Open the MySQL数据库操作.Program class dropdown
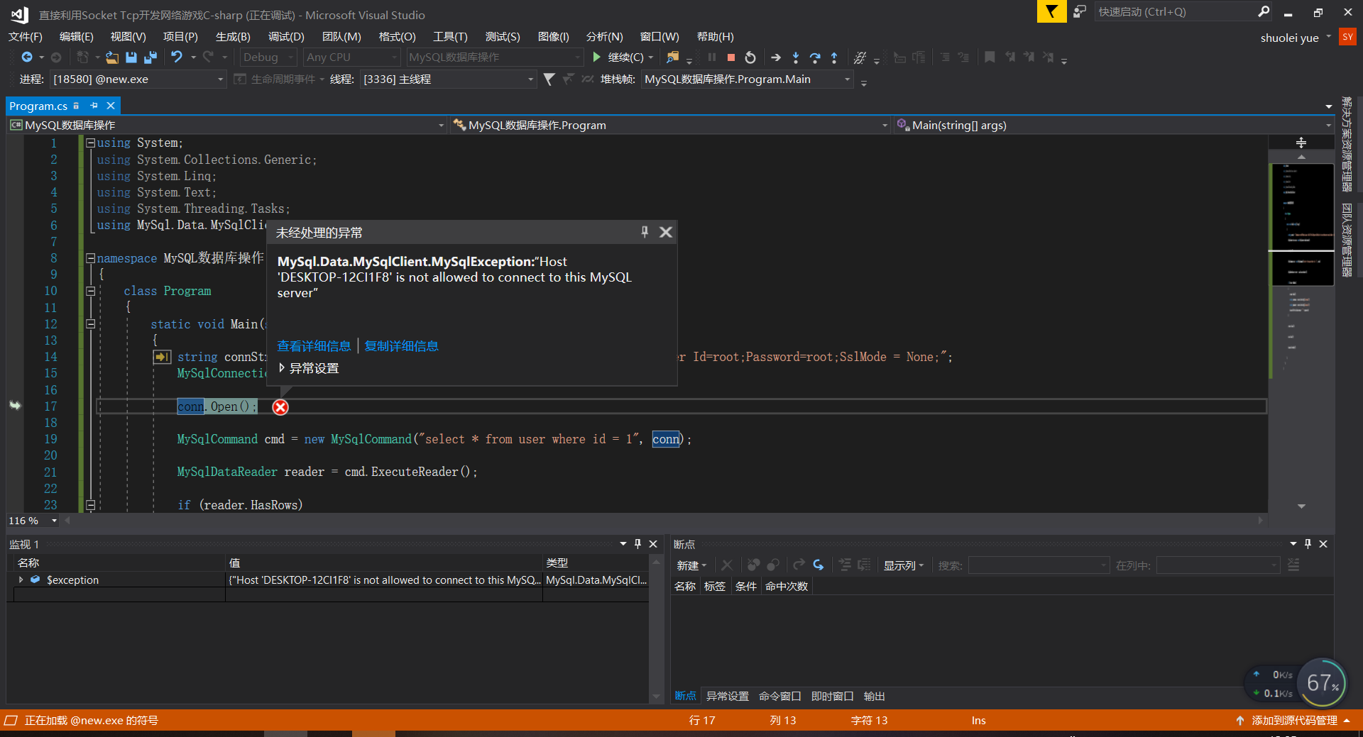1363x737 pixels. click(671, 126)
